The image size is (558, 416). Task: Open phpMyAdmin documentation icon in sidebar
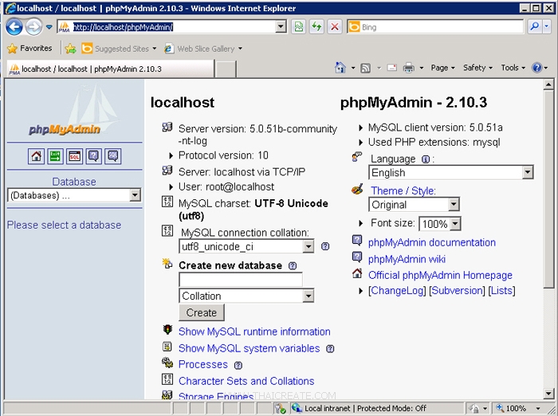click(x=93, y=156)
